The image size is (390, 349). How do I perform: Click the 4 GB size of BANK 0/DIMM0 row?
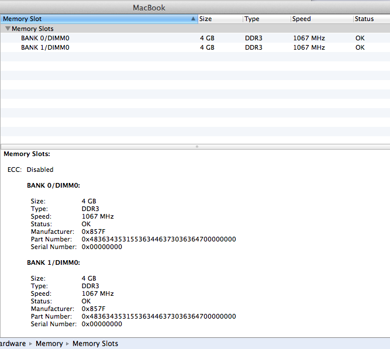[x=207, y=38]
